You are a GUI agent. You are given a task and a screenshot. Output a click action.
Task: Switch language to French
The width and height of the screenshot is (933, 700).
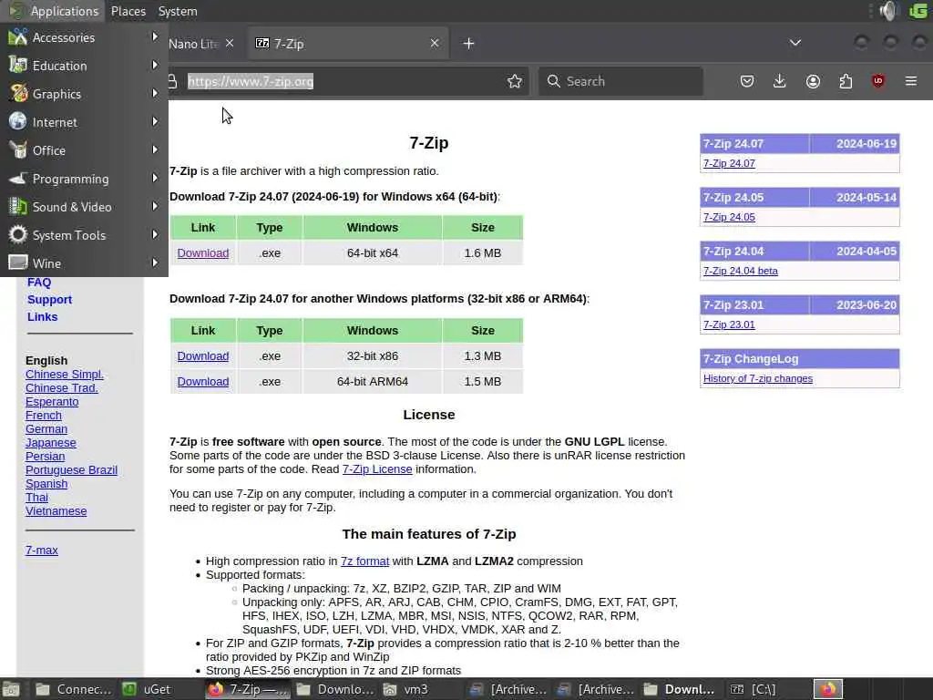pyautogui.click(x=44, y=416)
